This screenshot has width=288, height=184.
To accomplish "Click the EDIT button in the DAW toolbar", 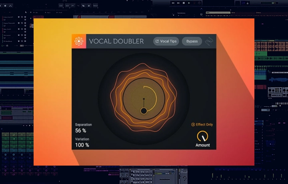I will (68, 6).
